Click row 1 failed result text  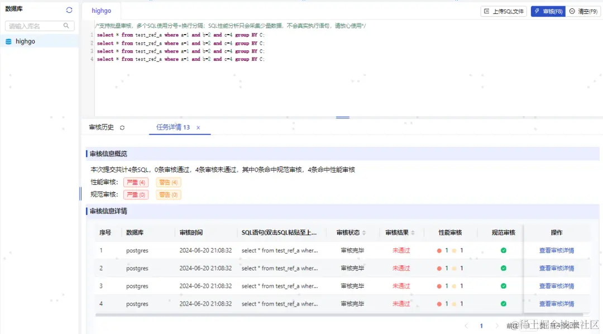(401, 250)
